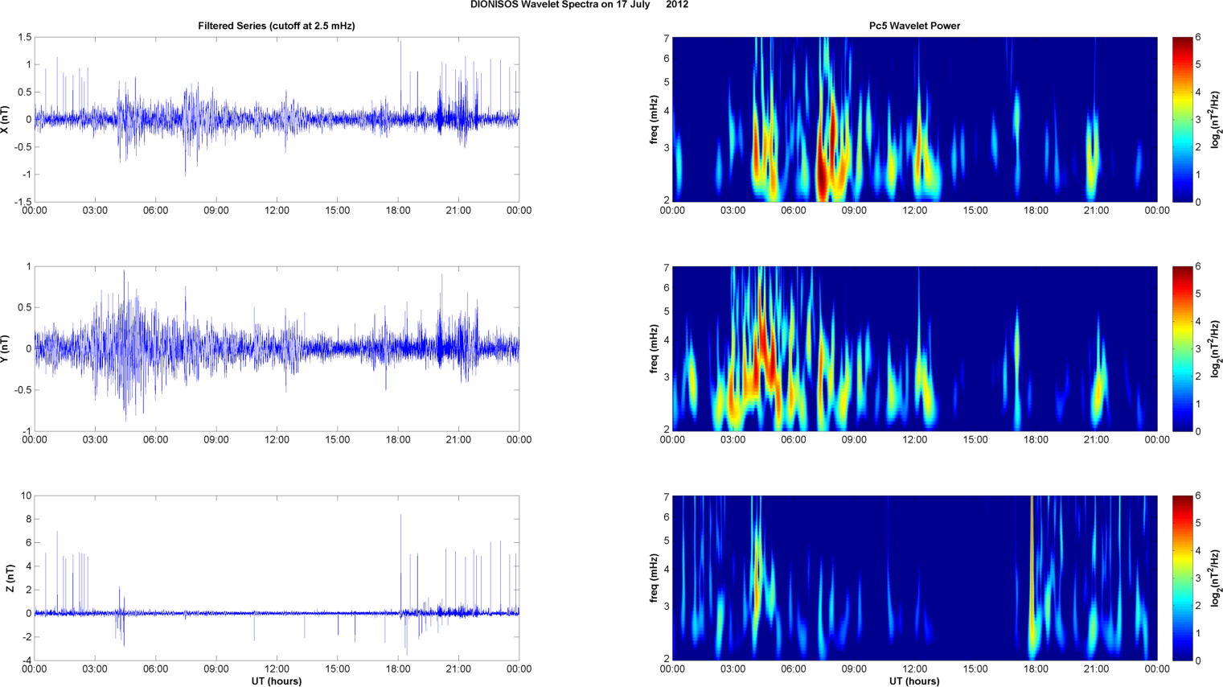The image size is (1223, 687).
Task: Click the log2(nT²/Hz) label of the Z colorbar
Action: click(x=1216, y=578)
